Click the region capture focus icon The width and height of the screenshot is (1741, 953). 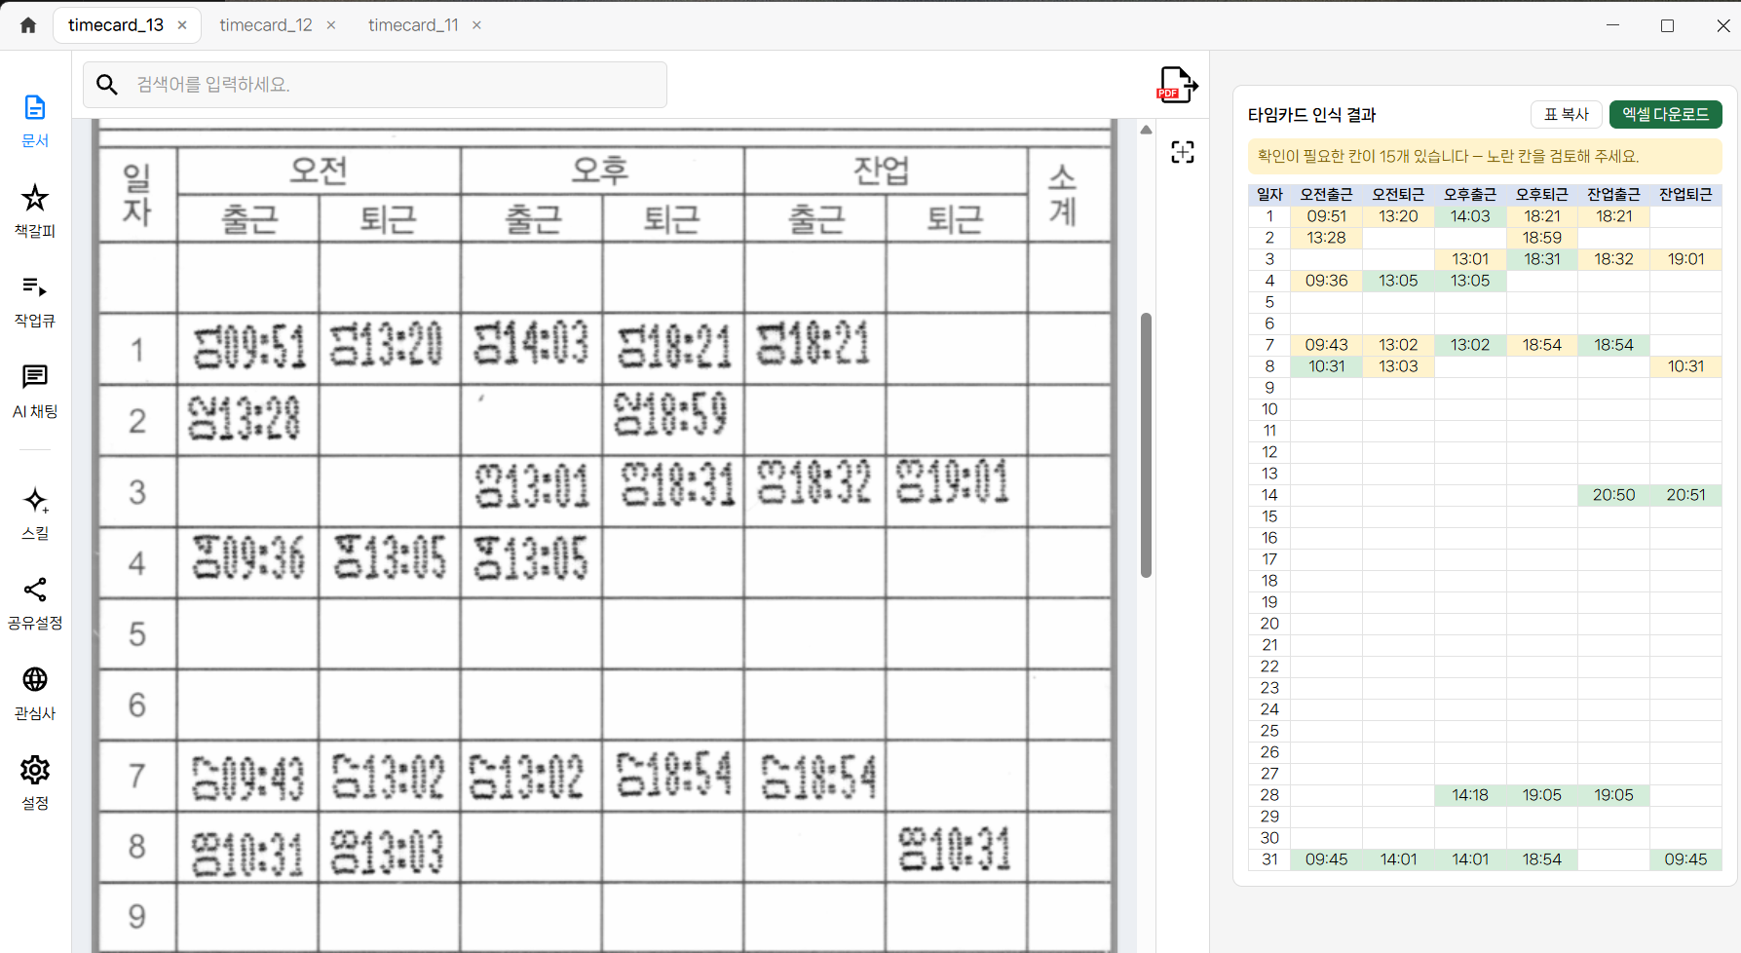pos(1183,152)
